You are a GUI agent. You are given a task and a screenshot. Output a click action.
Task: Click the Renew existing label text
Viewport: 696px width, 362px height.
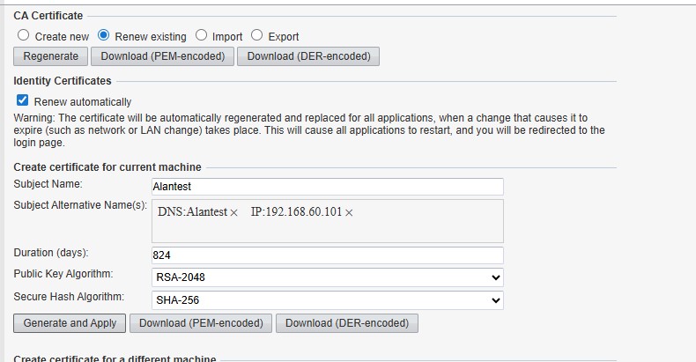click(151, 37)
